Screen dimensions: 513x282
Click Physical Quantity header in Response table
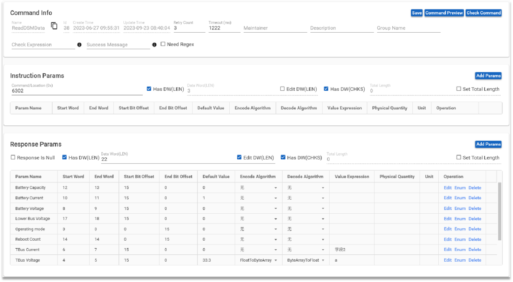(x=397, y=177)
